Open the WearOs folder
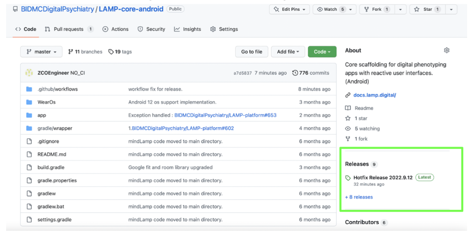This screenshot has width=468, height=233. click(47, 102)
